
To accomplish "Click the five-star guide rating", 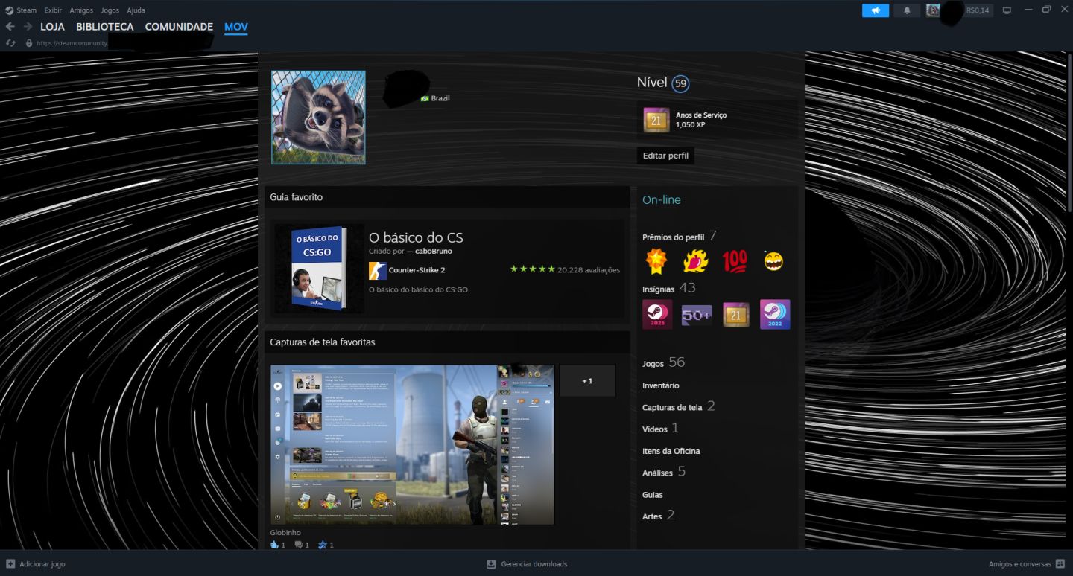I will [532, 269].
